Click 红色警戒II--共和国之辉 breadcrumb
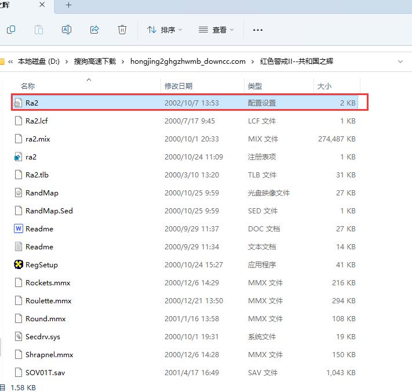 click(x=297, y=61)
